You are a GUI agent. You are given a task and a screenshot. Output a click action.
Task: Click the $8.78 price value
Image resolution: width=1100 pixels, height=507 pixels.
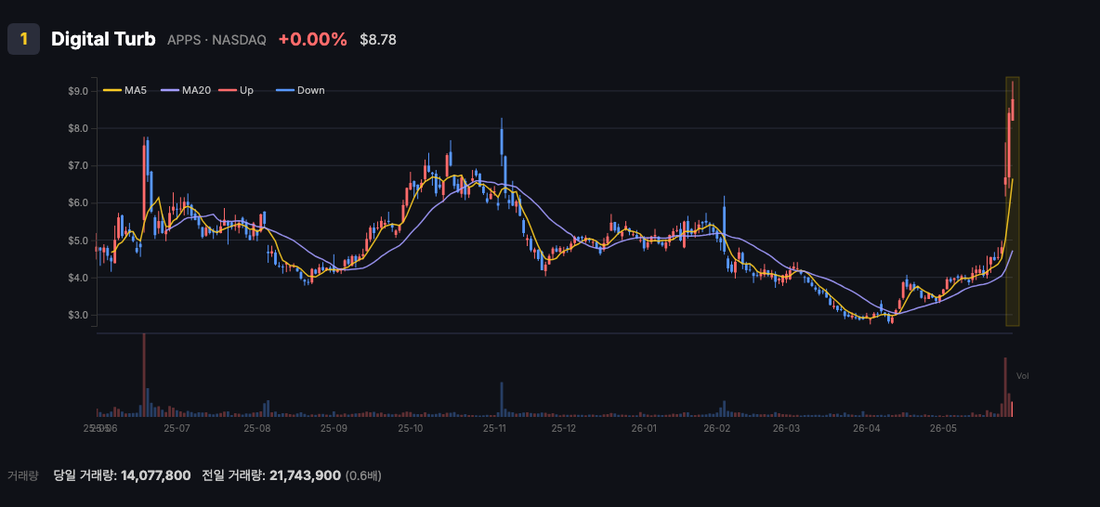tap(378, 40)
